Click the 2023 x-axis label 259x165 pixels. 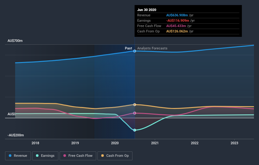coord(234,143)
